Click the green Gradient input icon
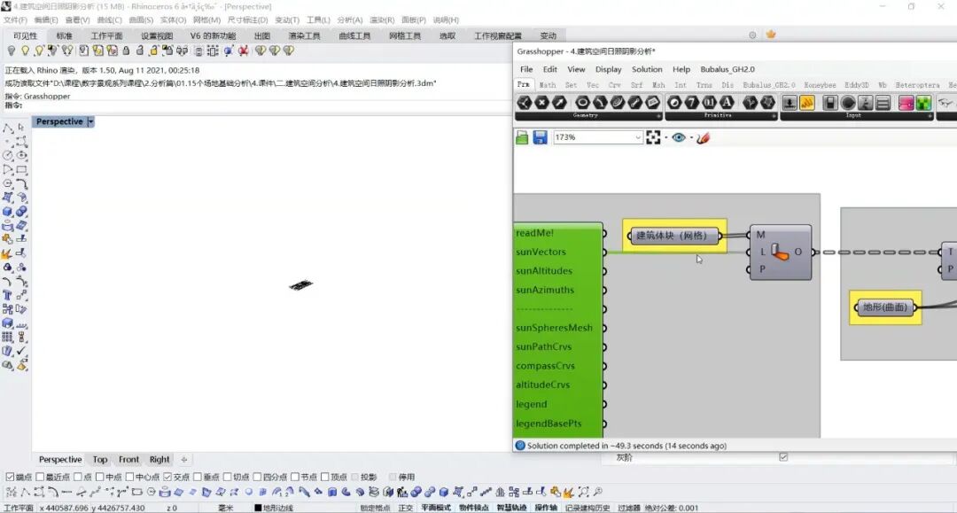957x513 pixels. 924,103
